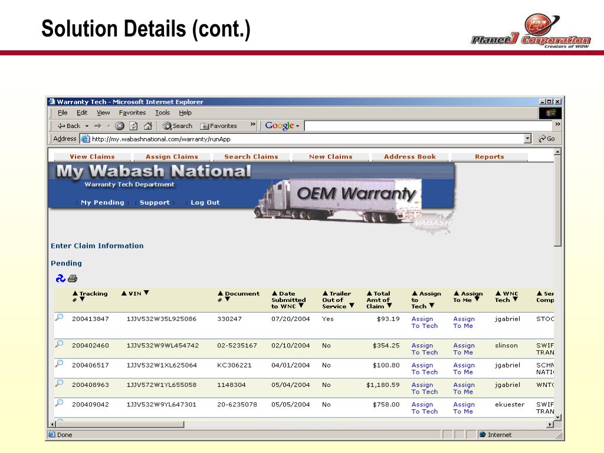The width and height of the screenshot is (604, 453).
Task: Click the horizontal scrollbar thumb
Action: 120,424
